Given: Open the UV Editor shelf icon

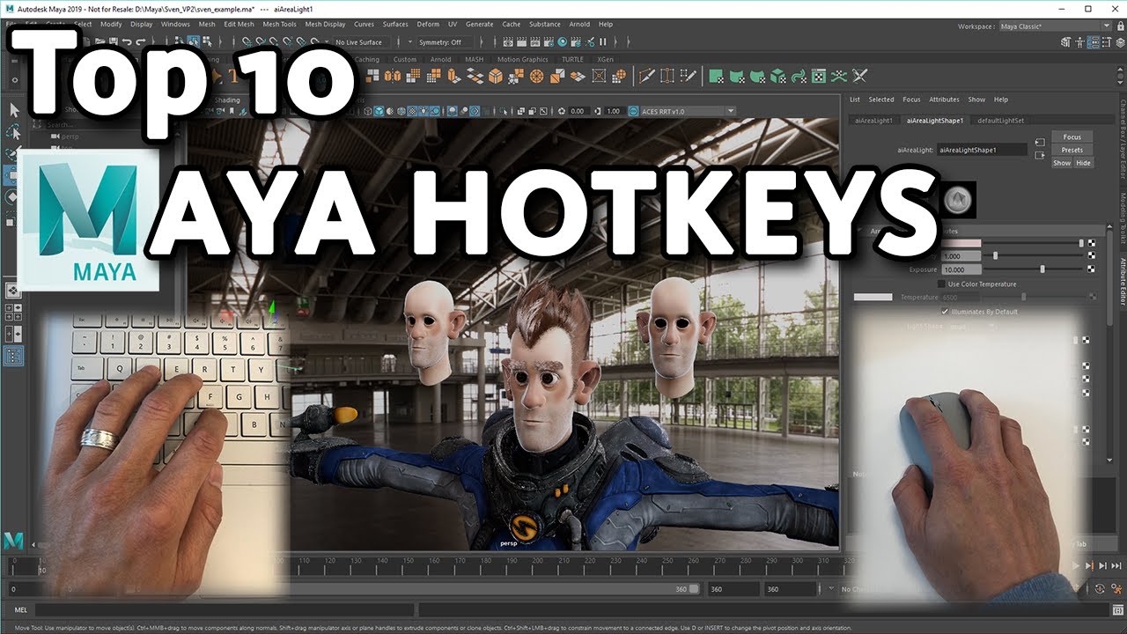Looking at the screenshot, I should [x=819, y=76].
